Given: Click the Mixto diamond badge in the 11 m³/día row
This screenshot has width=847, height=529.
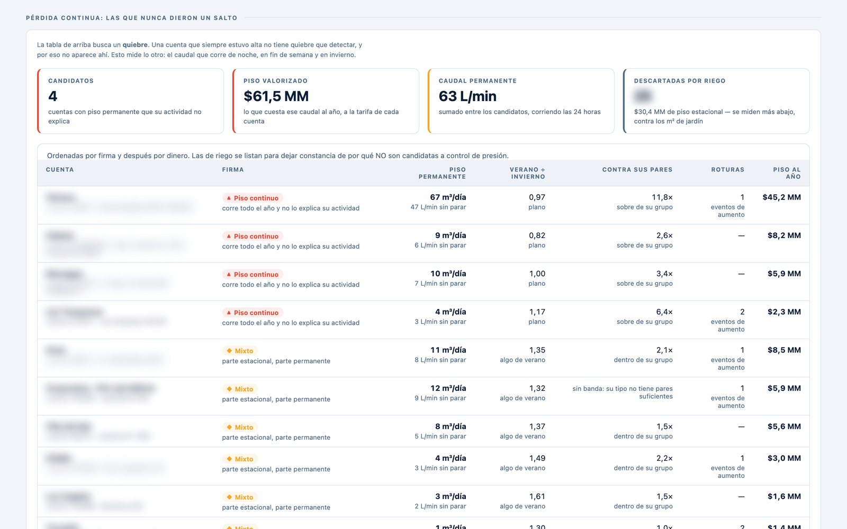Looking at the screenshot, I should click(x=240, y=351).
